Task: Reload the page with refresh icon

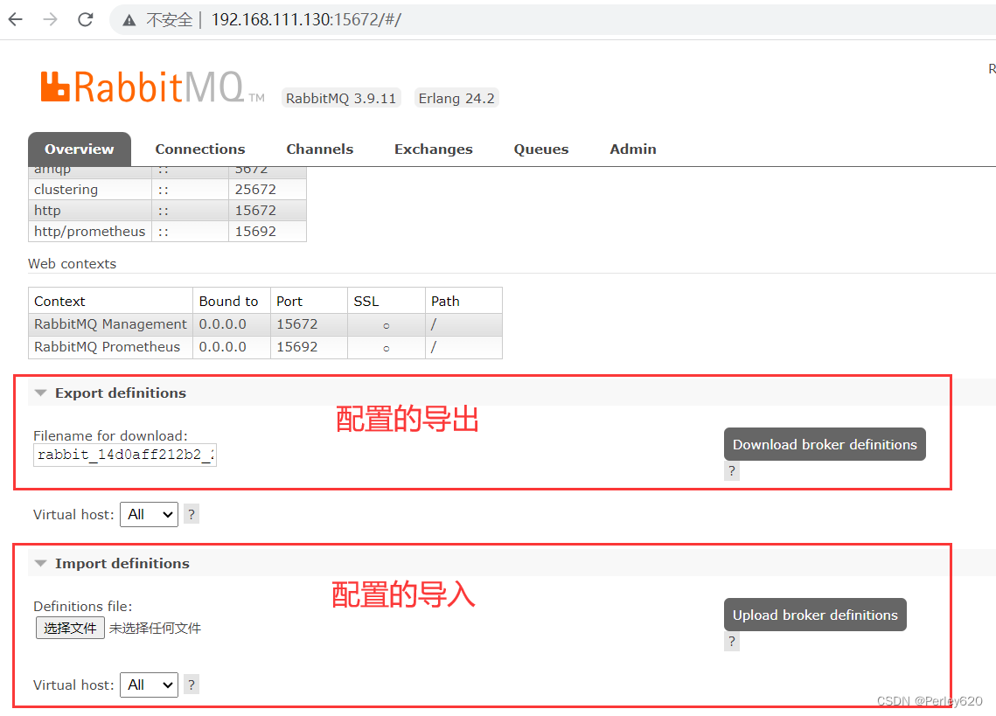Action: [85, 20]
